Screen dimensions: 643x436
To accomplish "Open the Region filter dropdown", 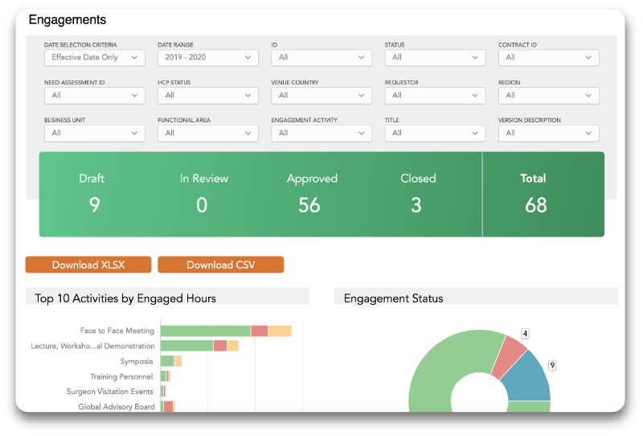I will tap(549, 96).
